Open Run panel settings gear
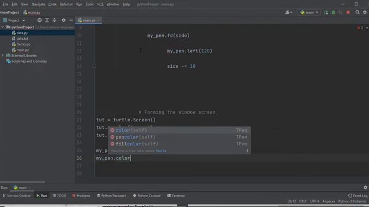Screen dimensions: 369x207 (365, 187)
